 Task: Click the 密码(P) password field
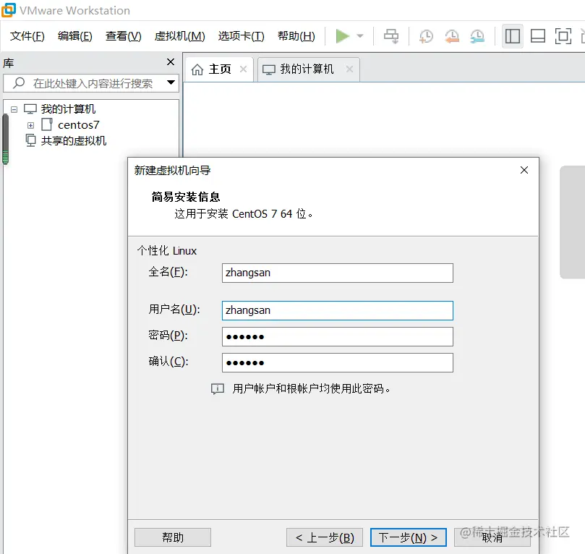pyautogui.click(x=337, y=336)
